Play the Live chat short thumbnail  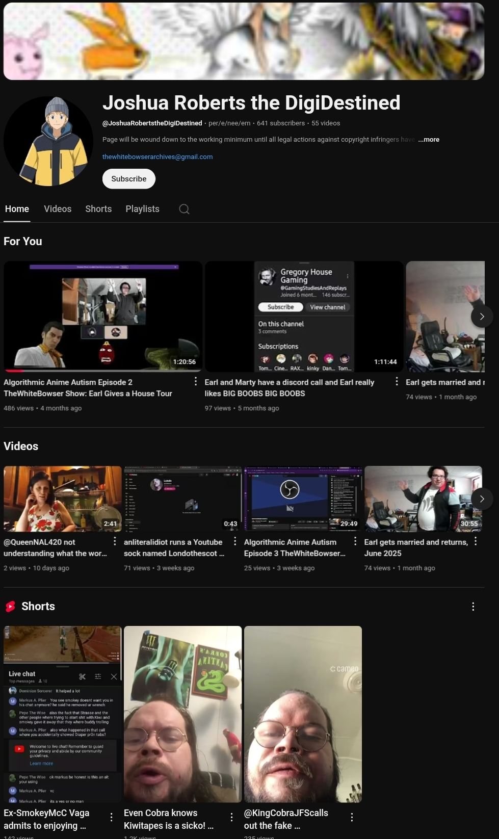point(63,714)
